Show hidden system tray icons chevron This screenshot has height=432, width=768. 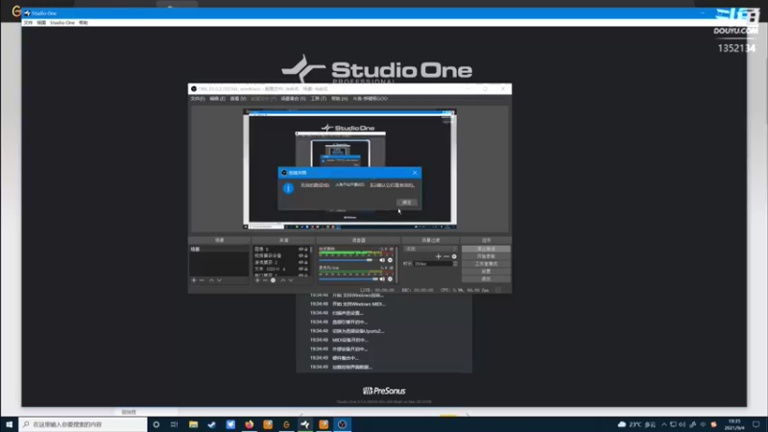[x=664, y=424]
